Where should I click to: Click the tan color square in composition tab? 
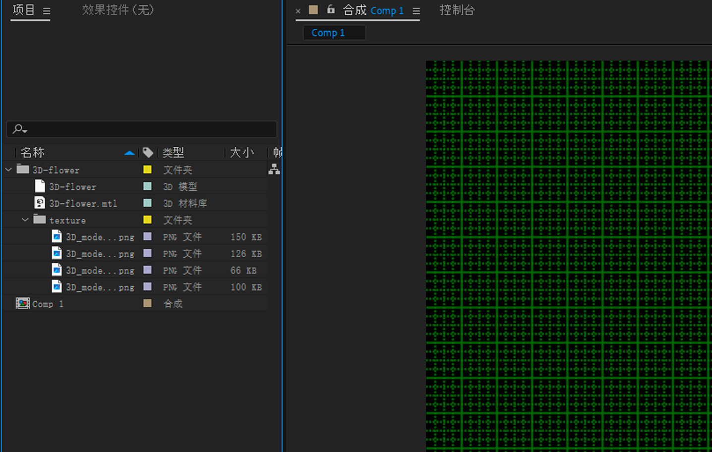313,10
